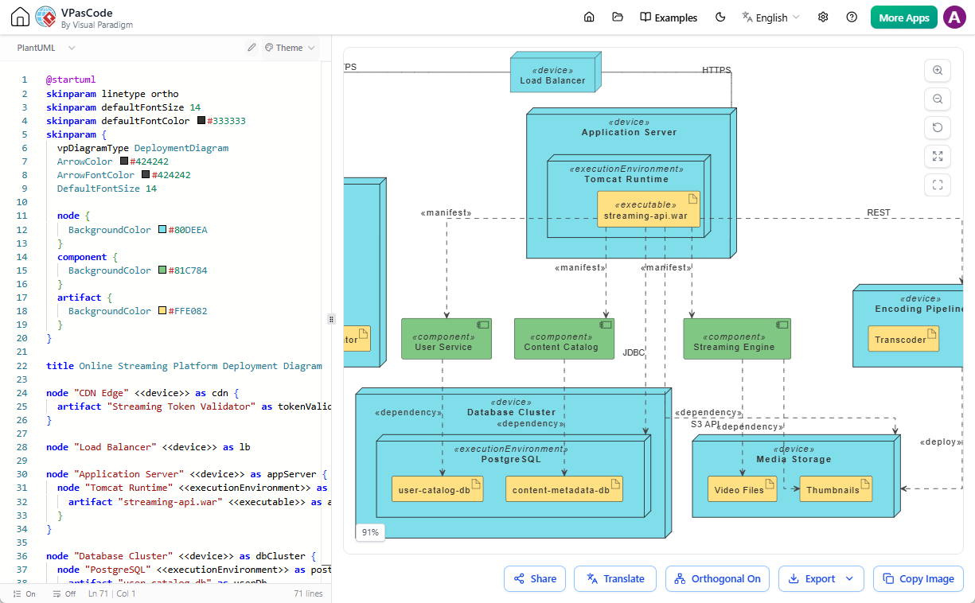Toggle the word wrap 'Off' status option
975x603 pixels.
click(64, 593)
